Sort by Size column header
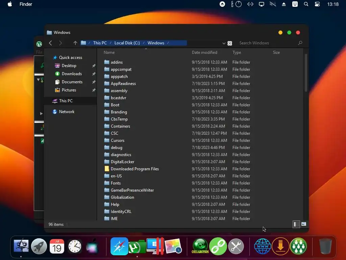Viewport: 346px width, 260px height. [276, 52]
